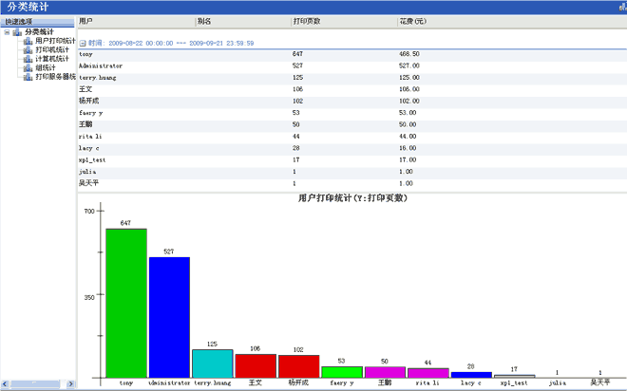Image resolution: width=627 pixels, height=391 pixels.
Task: Select the julia row in the table
Action: pyautogui.click(x=351, y=172)
